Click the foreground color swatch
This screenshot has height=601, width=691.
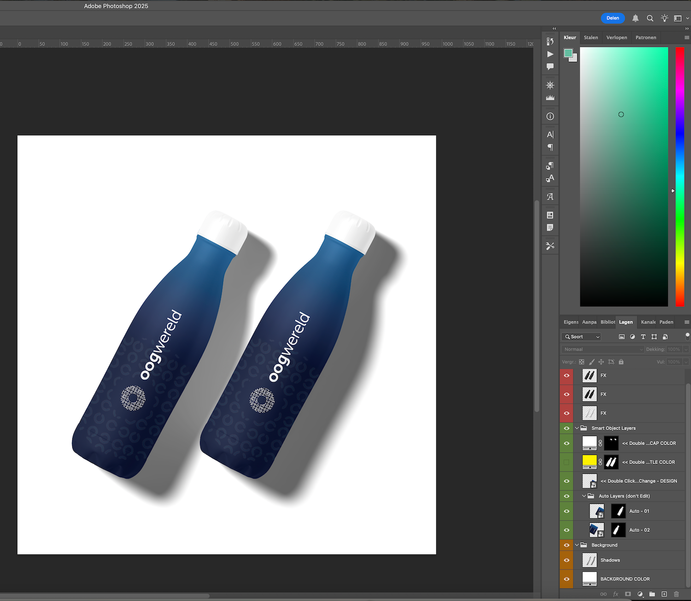pos(568,53)
